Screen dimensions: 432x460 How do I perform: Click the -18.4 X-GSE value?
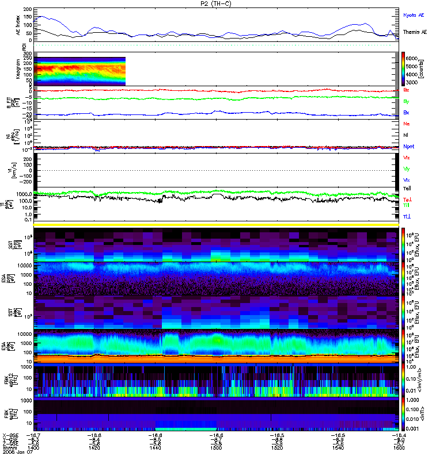click(399, 435)
